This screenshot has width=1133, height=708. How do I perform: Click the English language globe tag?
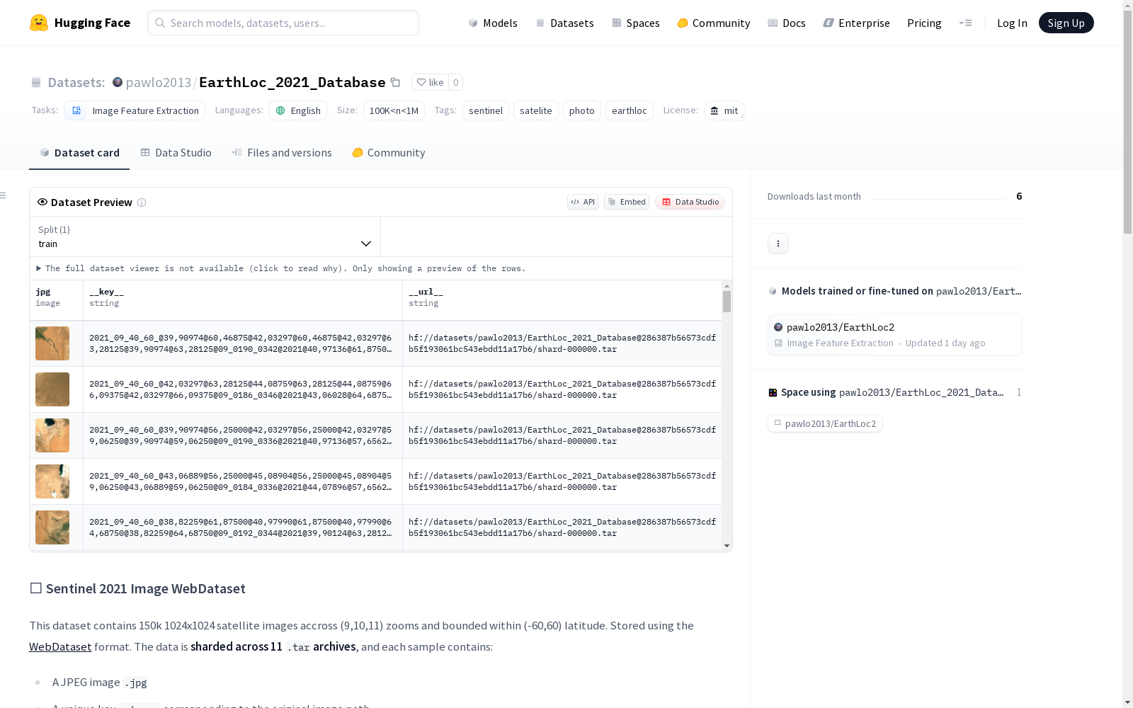(298, 110)
